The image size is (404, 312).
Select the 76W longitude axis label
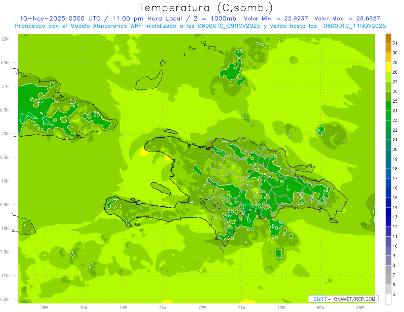point(44,307)
